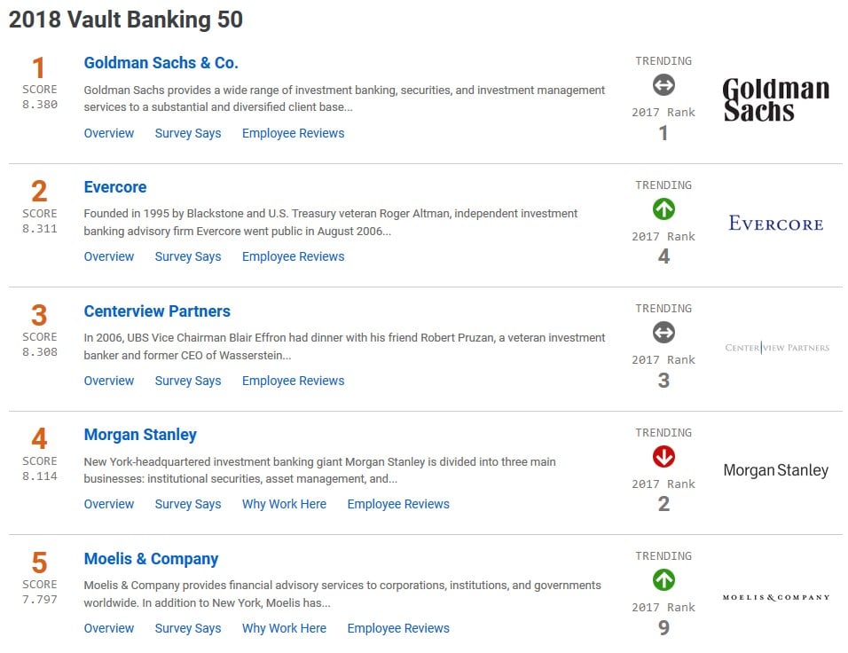
Task: Open the Morgan Stanley title link
Action: tap(140, 435)
